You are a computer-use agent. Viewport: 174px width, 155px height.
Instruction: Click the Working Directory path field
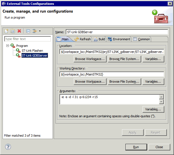(112, 74)
